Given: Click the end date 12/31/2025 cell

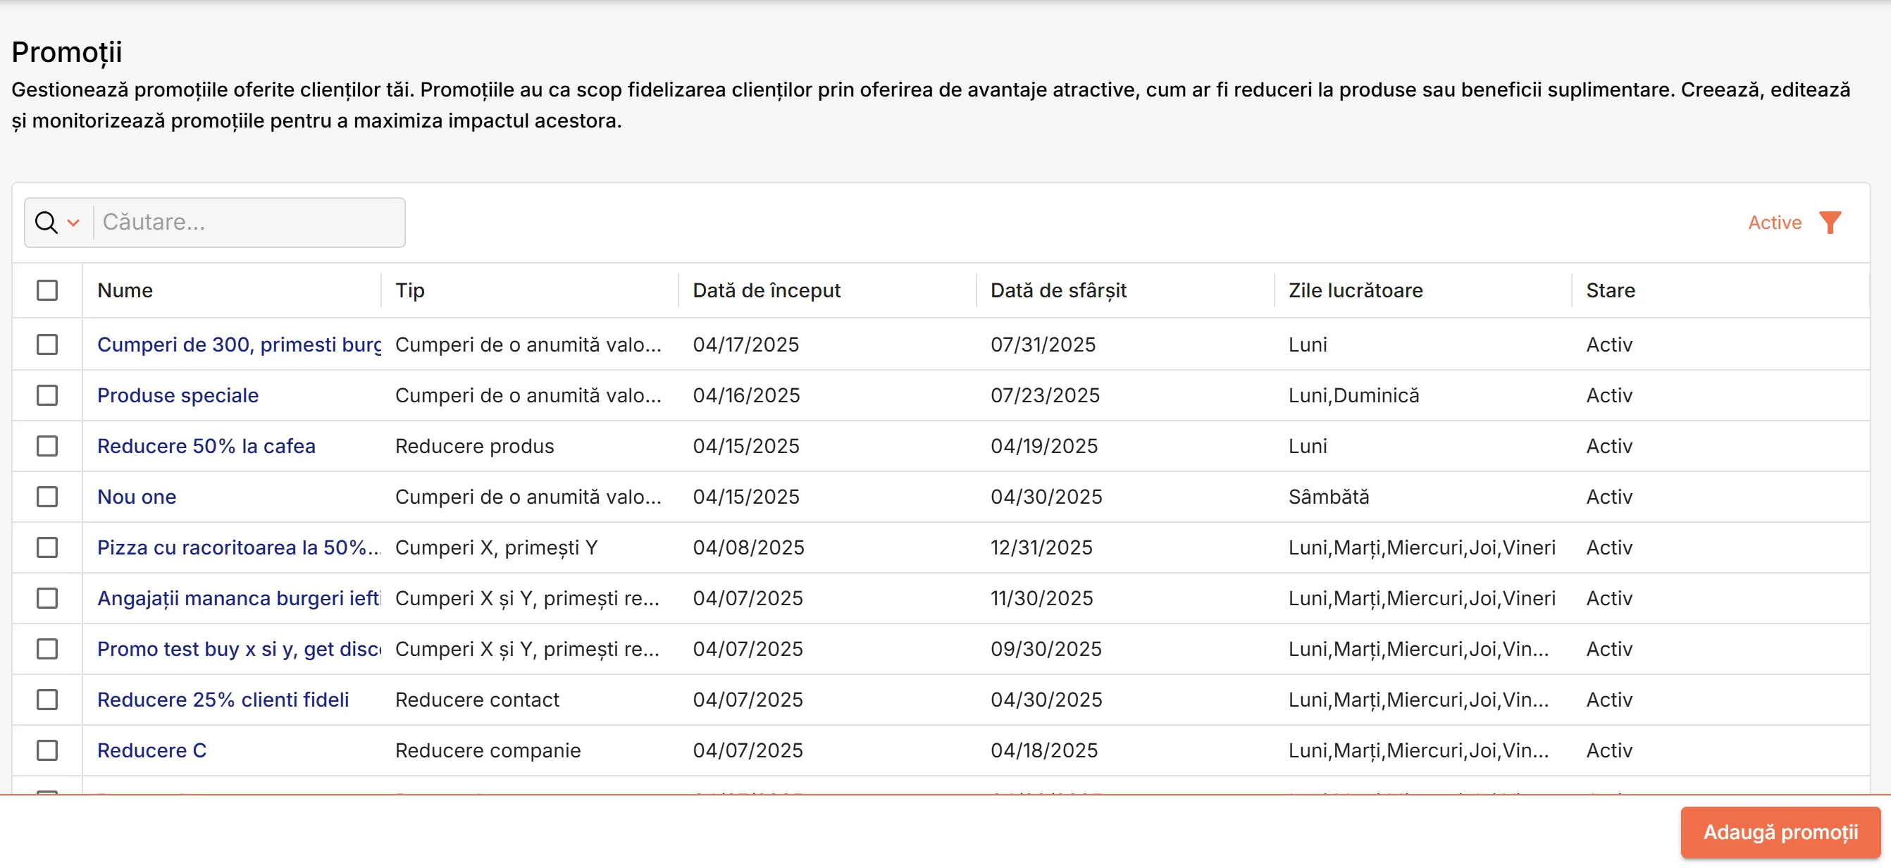Looking at the screenshot, I should tap(1041, 547).
